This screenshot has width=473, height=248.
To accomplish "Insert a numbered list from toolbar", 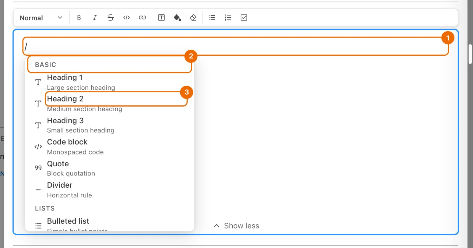I will [228, 18].
